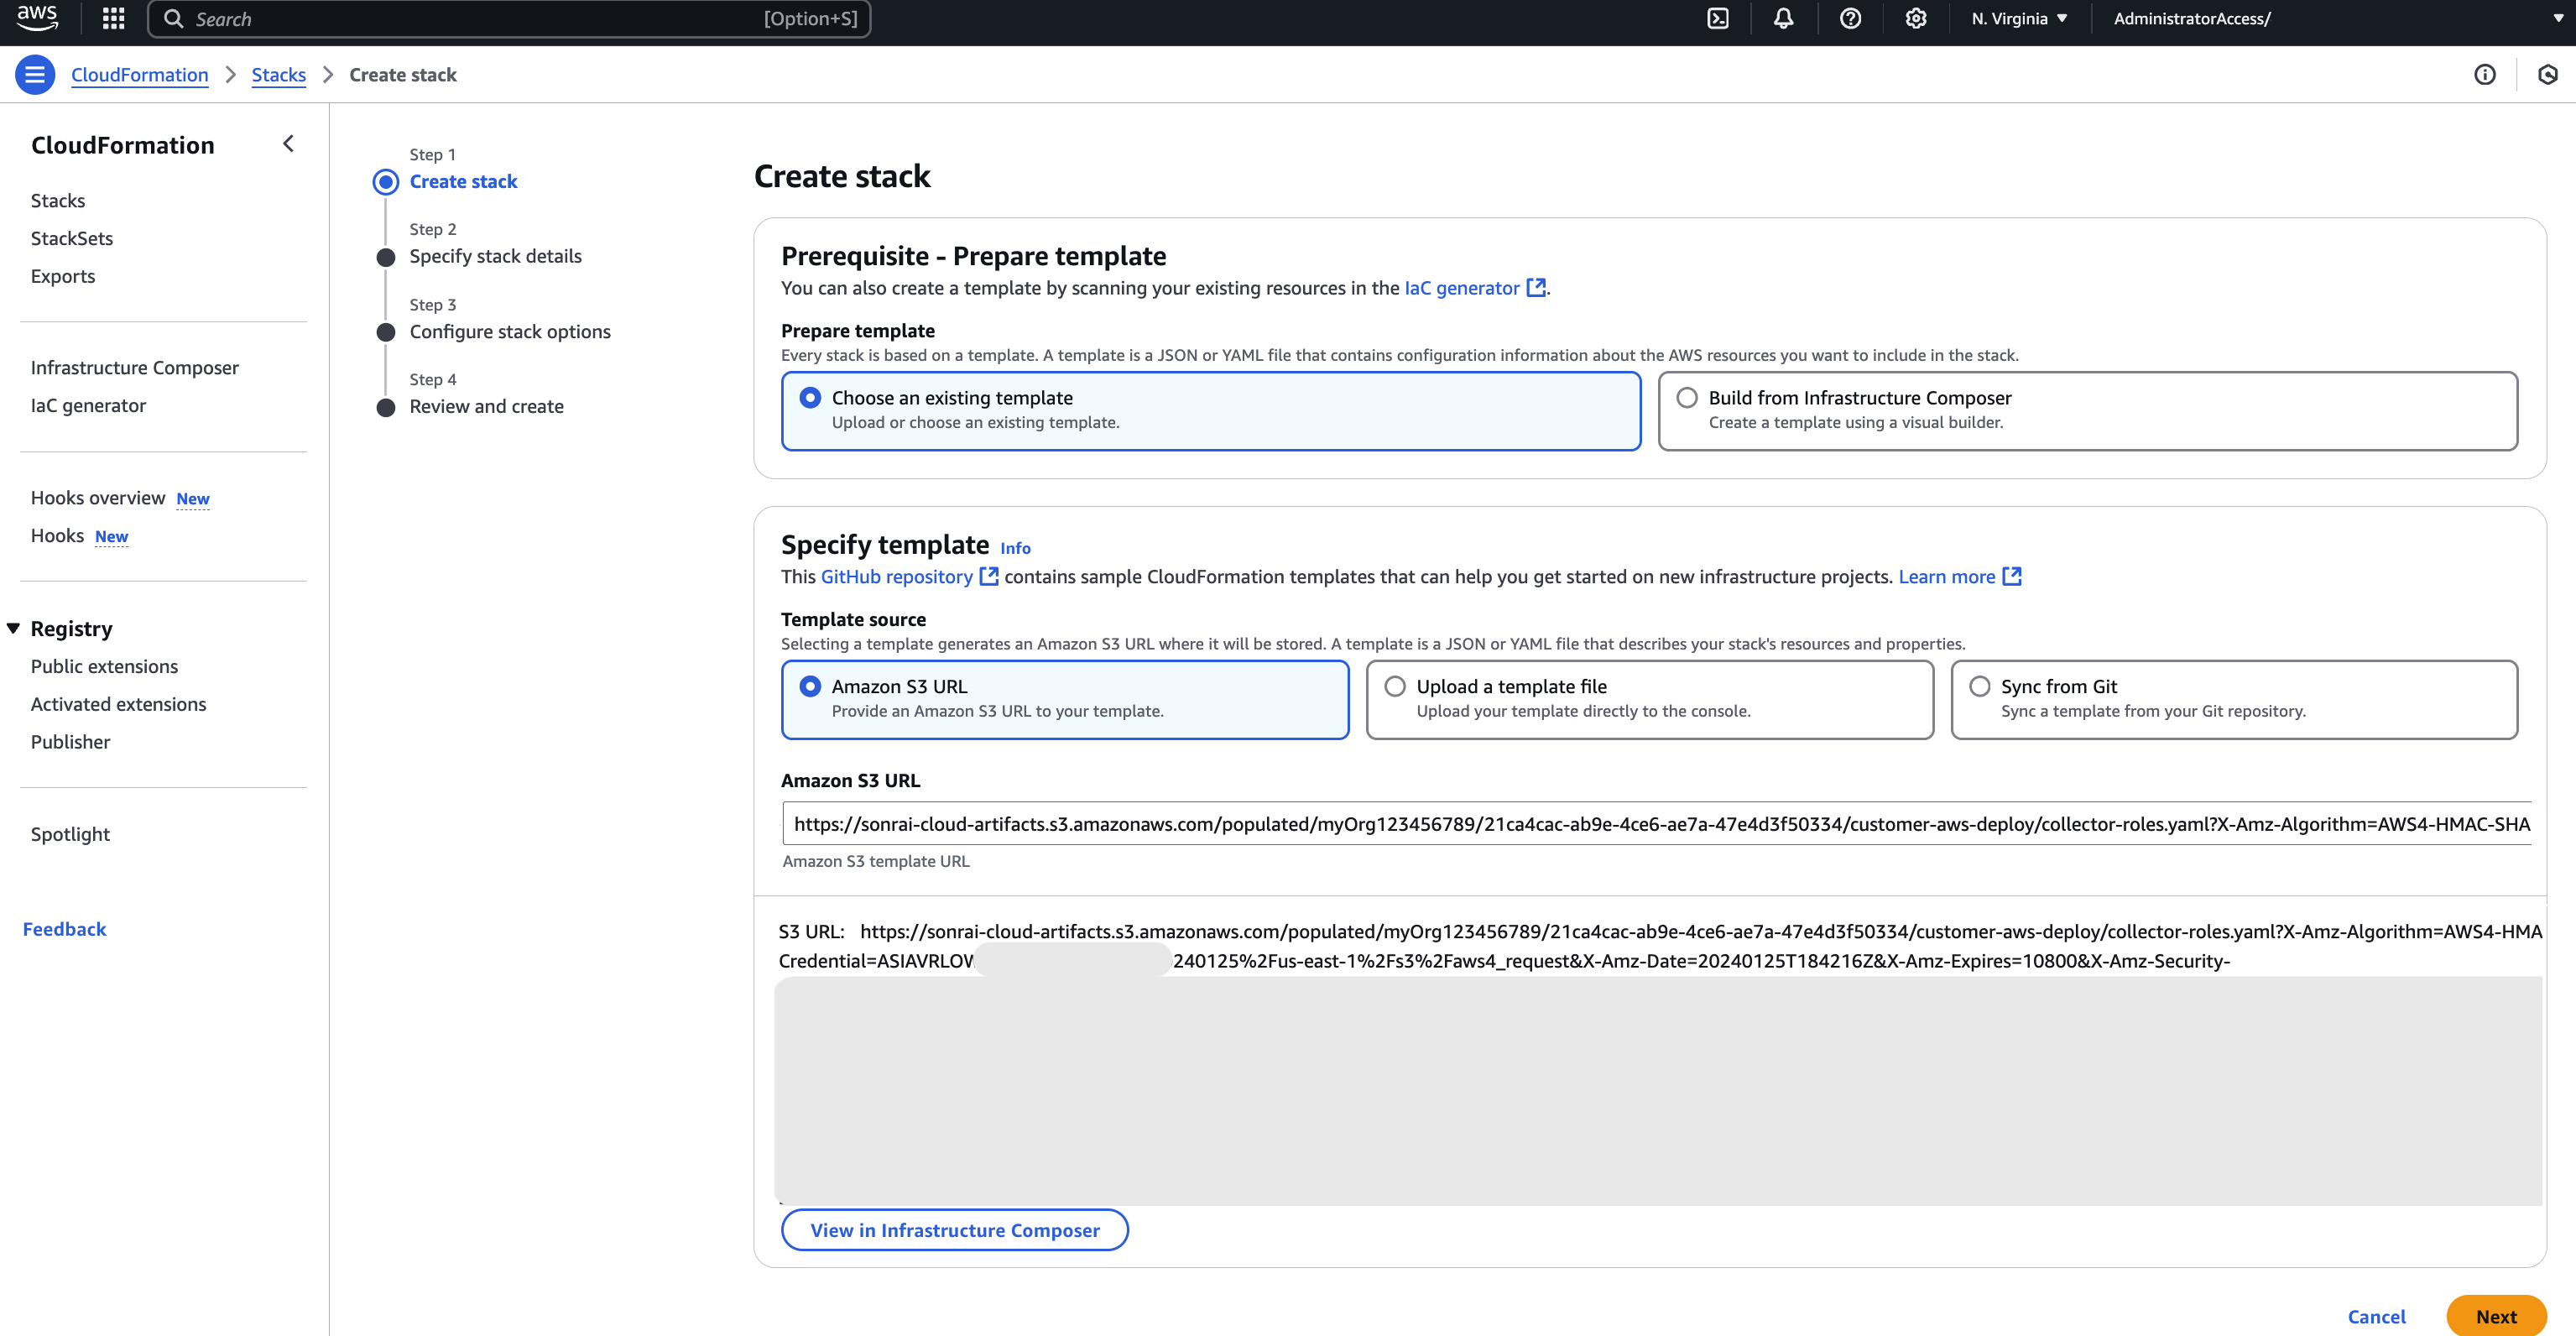This screenshot has height=1336, width=2576.
Task: Click the external link icon after IaC generator
Action: click(1536, 288)
